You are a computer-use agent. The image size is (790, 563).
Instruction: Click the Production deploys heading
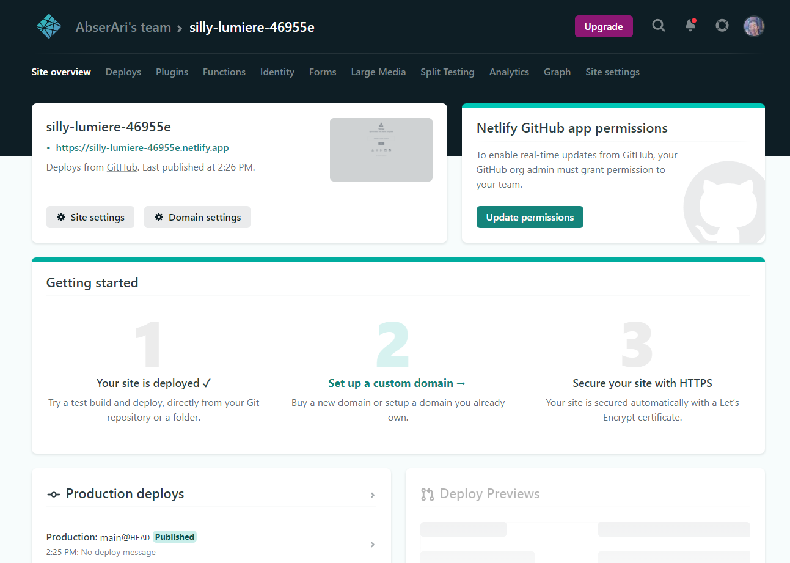pyautogui.click(x=125, y=494)
